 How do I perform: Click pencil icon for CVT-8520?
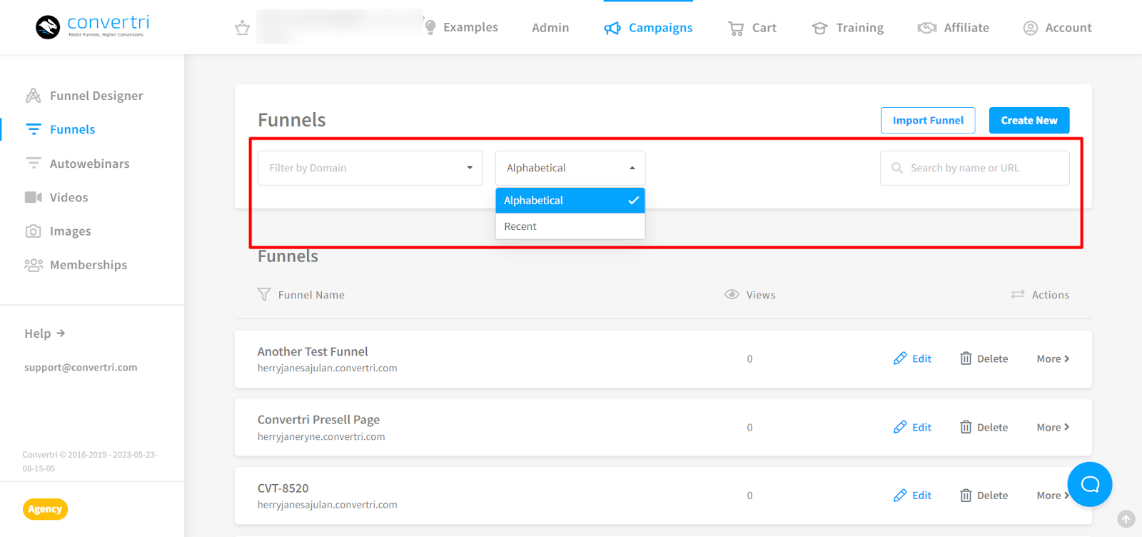pos(900,495)
